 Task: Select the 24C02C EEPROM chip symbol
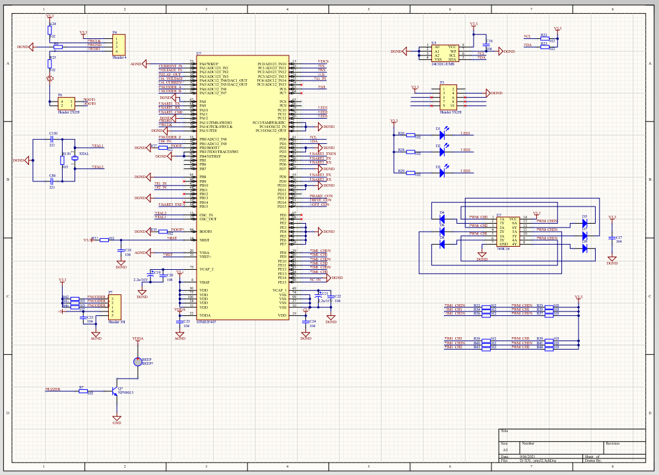[445, 53]
